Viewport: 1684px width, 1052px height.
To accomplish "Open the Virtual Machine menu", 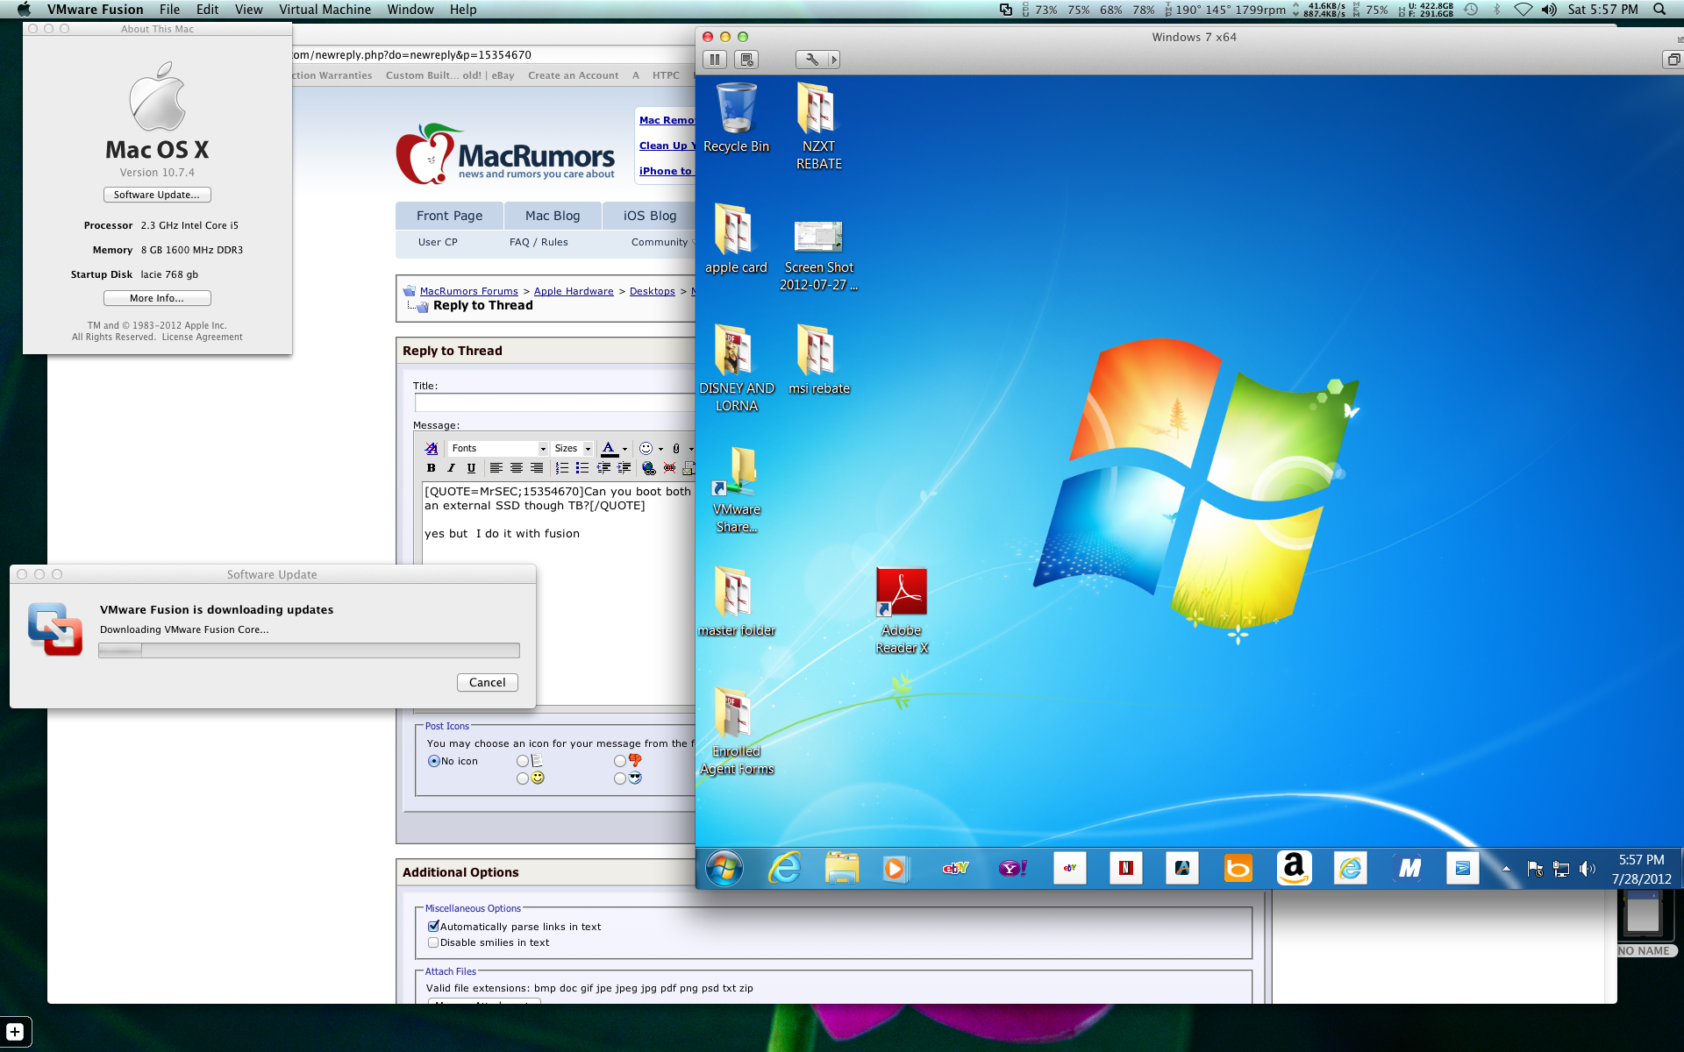I will point(325,10).
